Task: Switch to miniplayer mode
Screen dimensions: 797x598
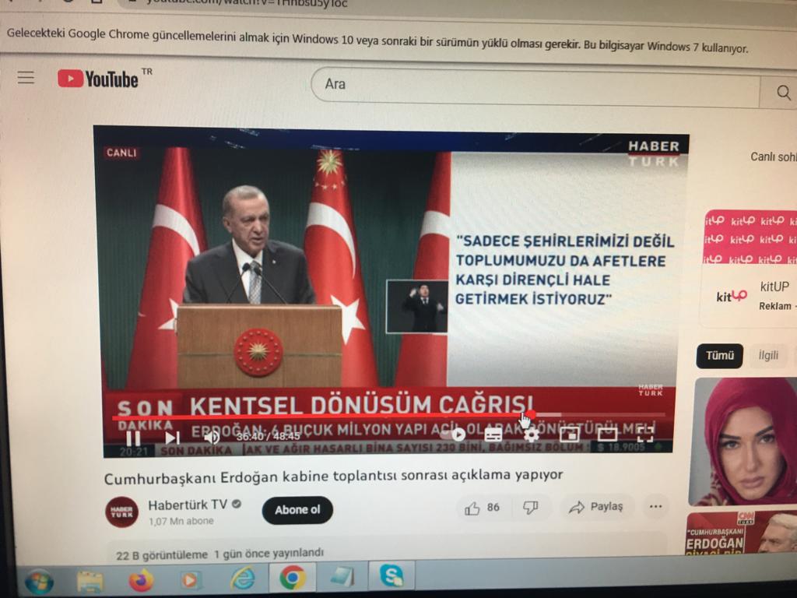Action: 569,434
